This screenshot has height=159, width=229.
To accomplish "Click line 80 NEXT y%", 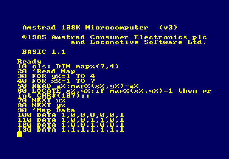I will point(41,105).
